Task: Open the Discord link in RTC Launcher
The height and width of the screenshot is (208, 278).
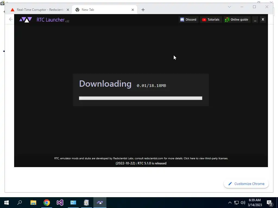Action: click(x=188, y=19)
